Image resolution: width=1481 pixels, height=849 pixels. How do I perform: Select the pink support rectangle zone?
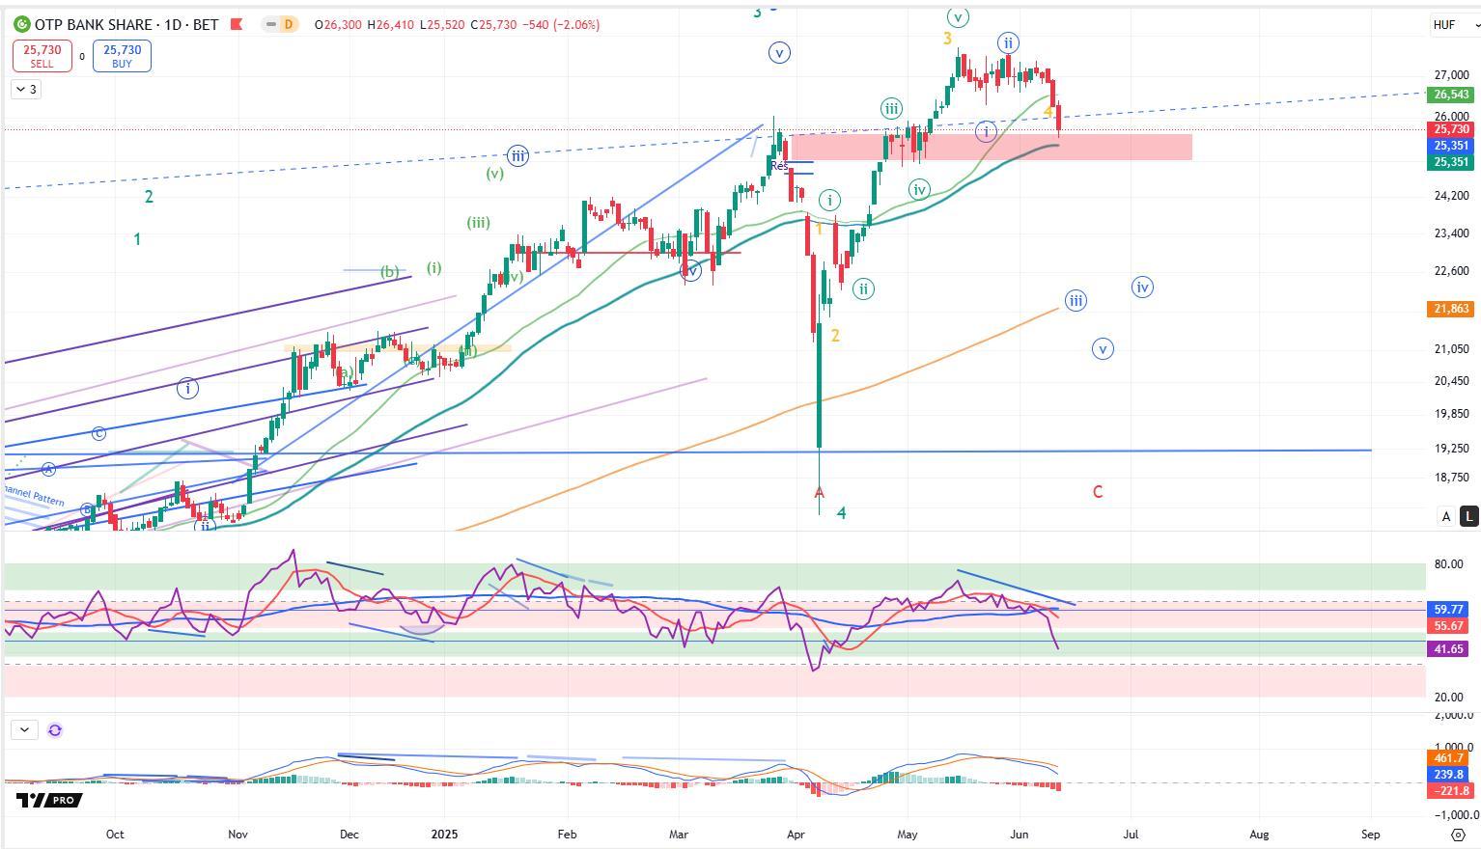(x=992, y=147)
